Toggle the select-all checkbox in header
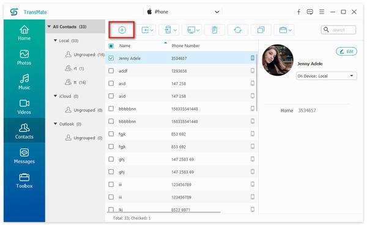367x226 pixels. (x=111, y=46)
